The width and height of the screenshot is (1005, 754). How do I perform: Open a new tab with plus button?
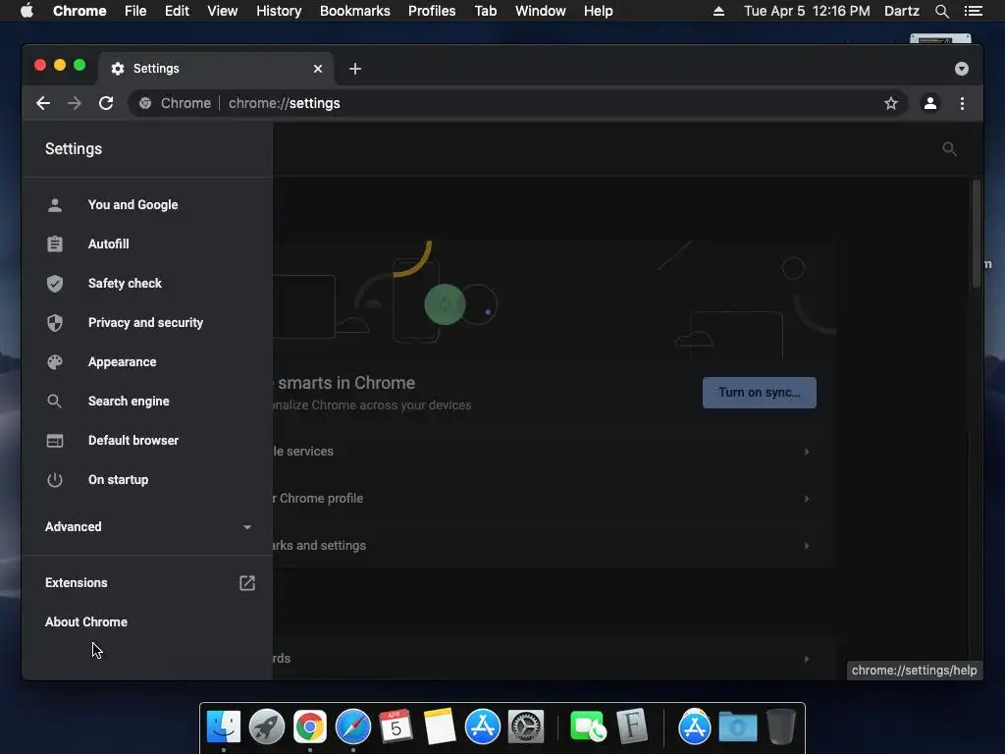tap(355, 69)
